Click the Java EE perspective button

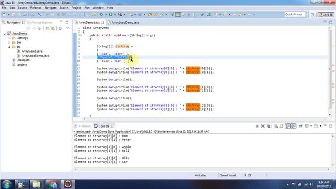[x=326, y=15]
